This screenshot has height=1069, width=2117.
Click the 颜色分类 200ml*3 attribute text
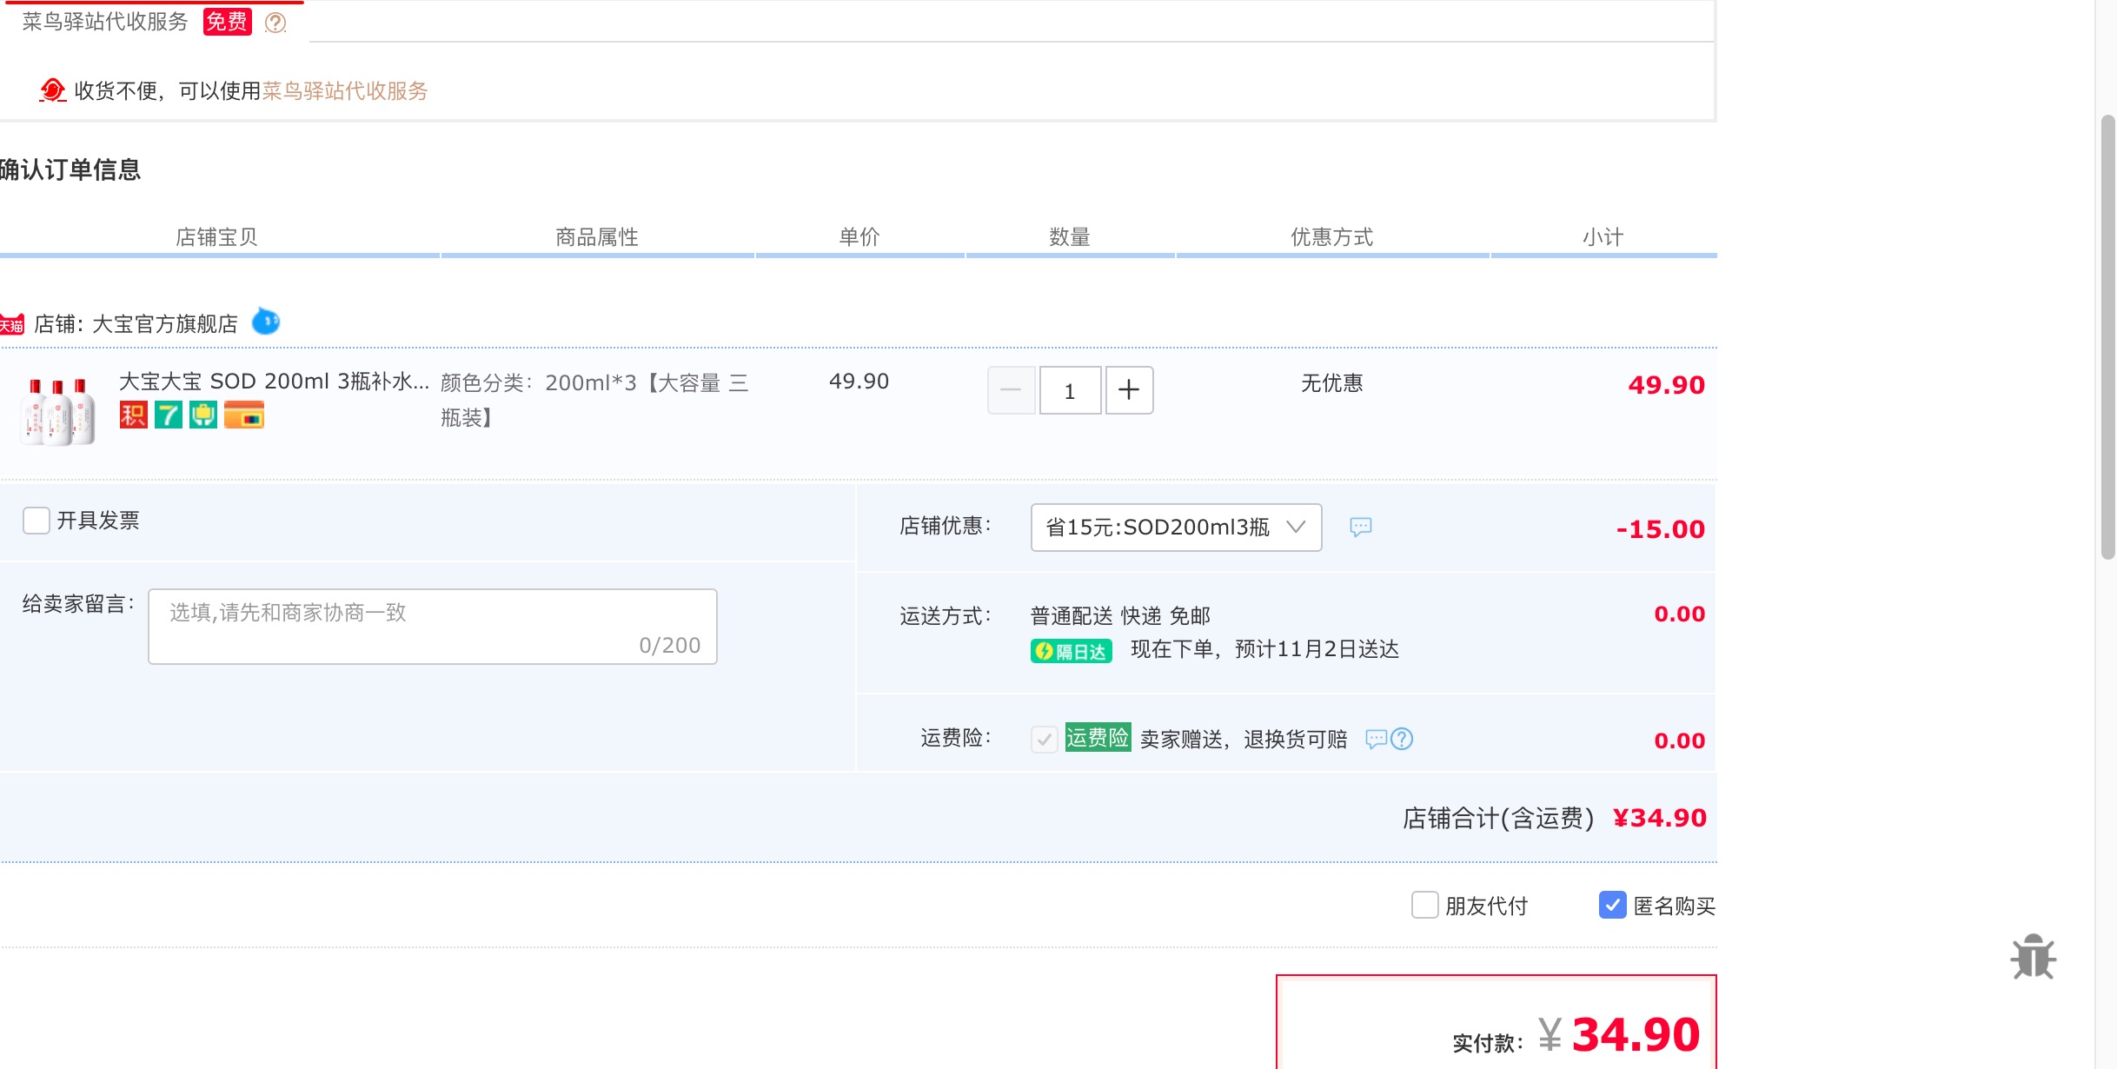point(594,400)
